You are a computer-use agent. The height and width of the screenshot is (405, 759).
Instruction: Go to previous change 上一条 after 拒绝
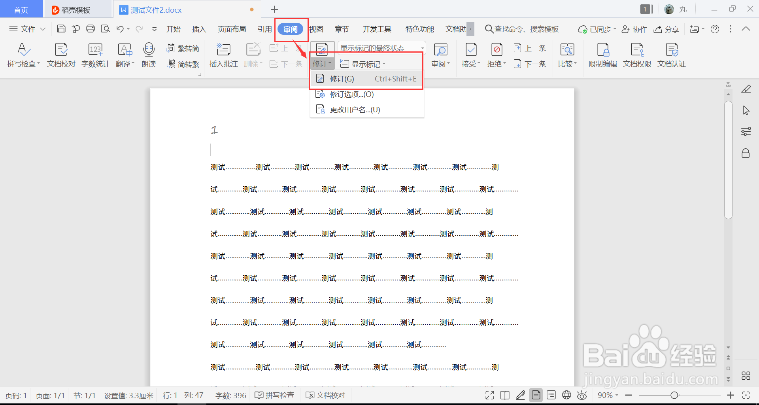click(530, 48)
